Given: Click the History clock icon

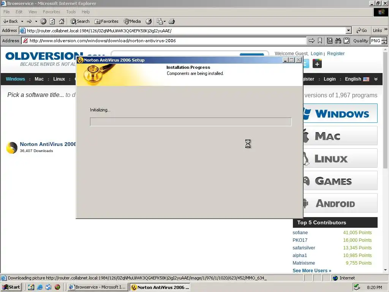Looking at the screenshot, I should [x=149, y=21].
